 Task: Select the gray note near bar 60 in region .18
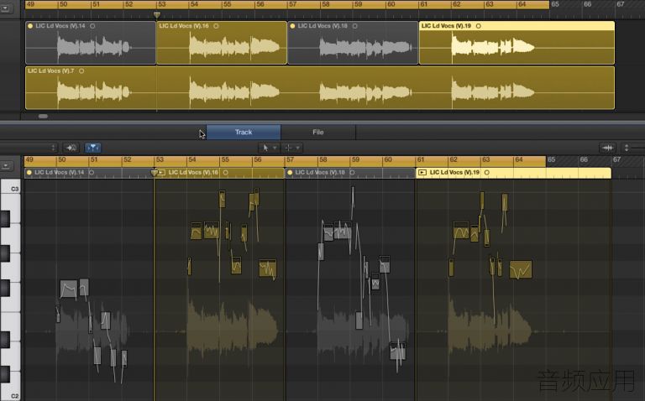(385, 265)
